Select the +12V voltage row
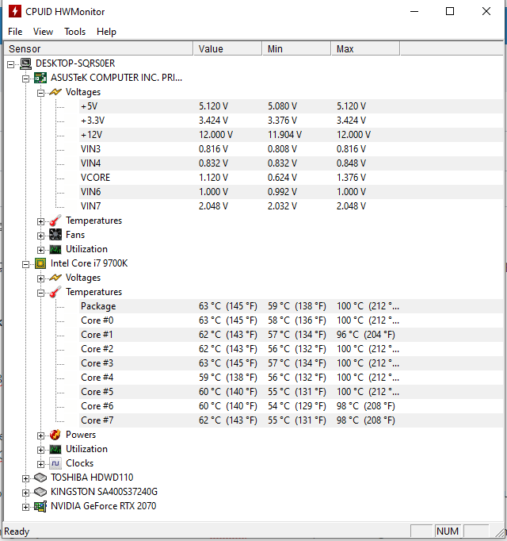Viewport: 507px width, 541px height. pyautogui.click(x=291, y=135)
